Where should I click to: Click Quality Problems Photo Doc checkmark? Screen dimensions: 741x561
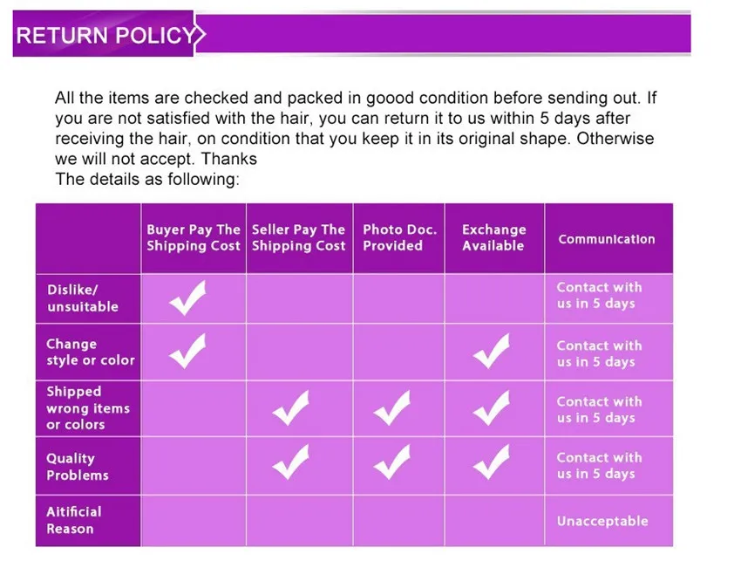pos(391,462)
